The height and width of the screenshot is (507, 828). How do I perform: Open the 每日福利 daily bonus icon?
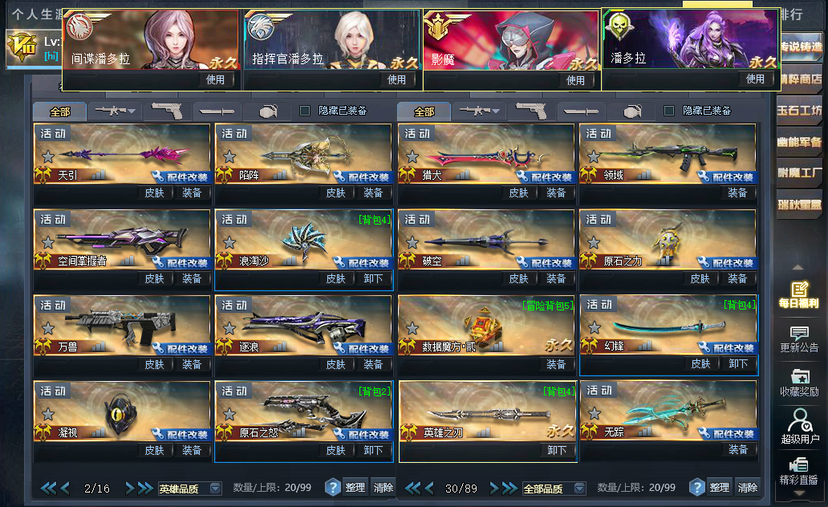tap(799, 294)
